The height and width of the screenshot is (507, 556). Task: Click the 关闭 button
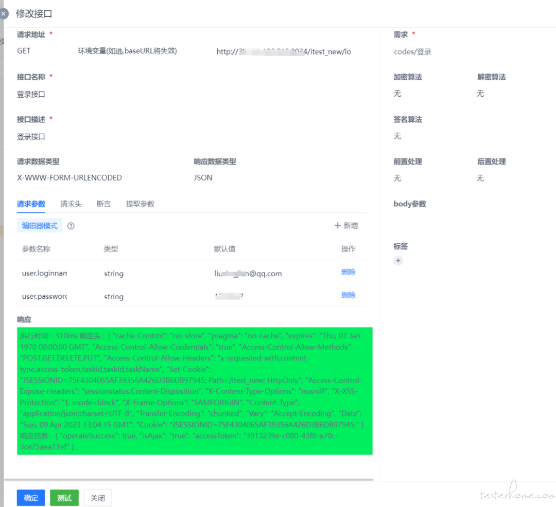pos(98,498)
